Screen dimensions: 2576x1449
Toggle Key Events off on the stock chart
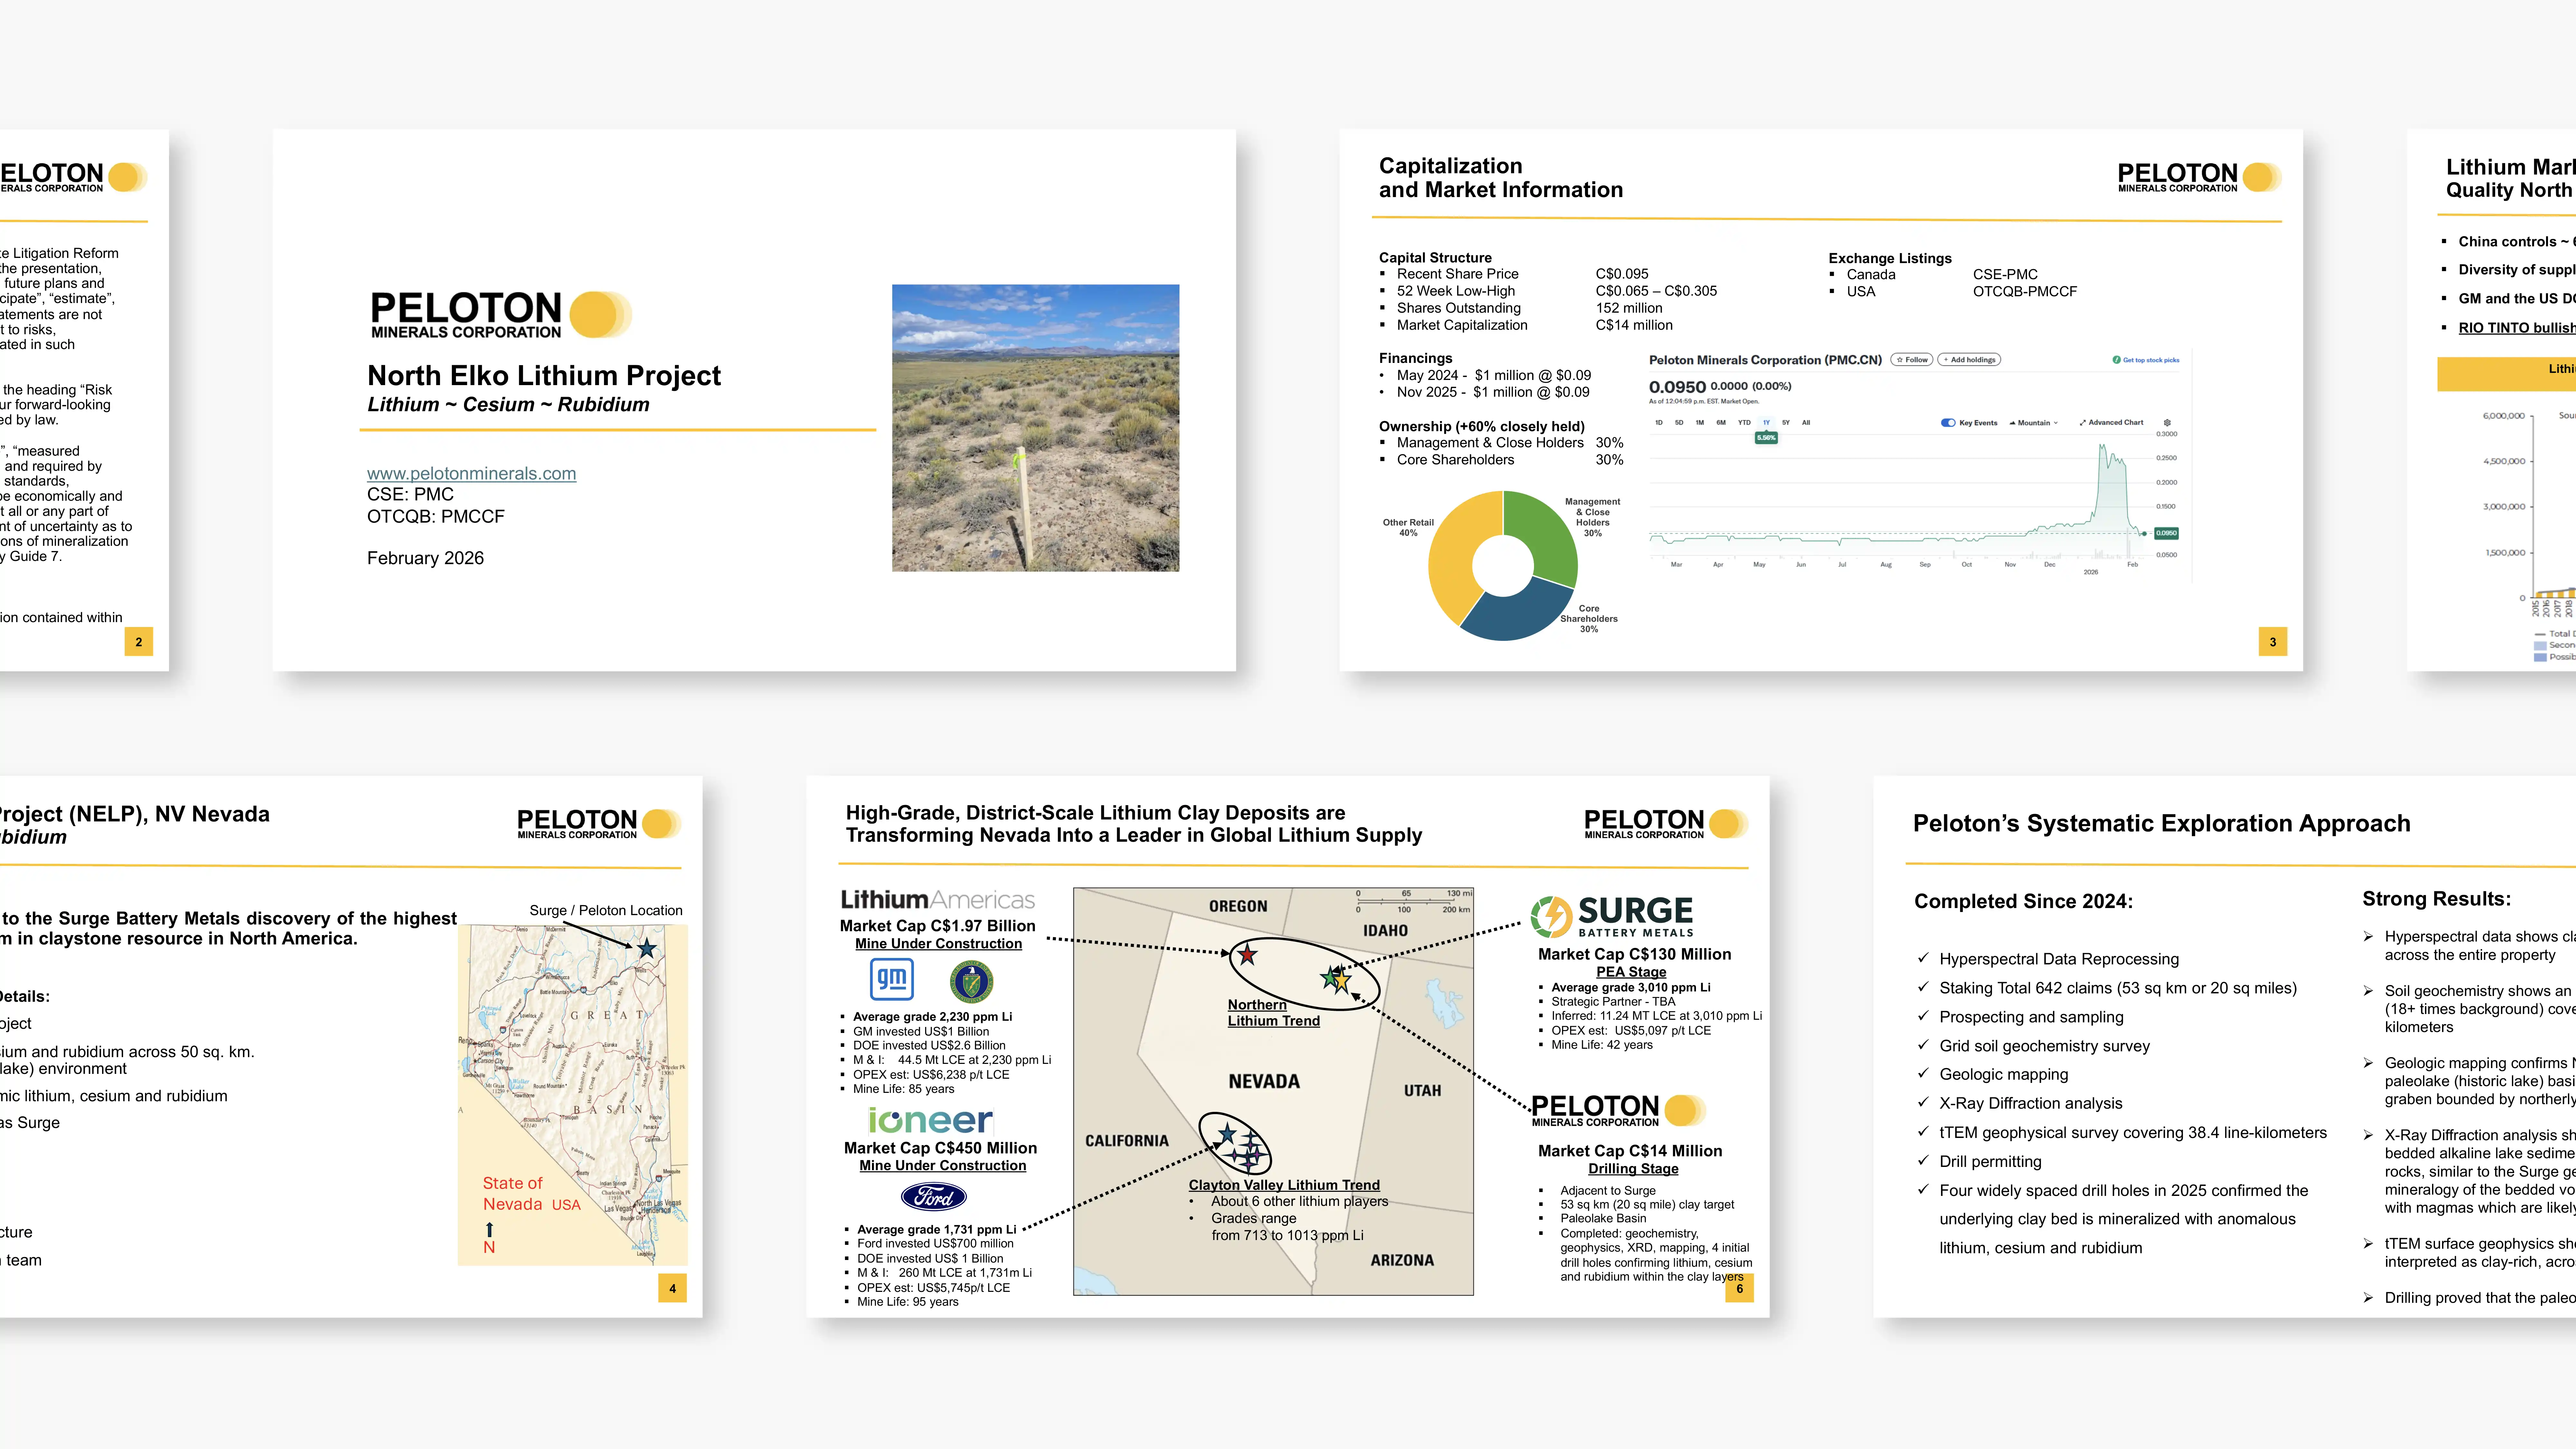[x=1948, y=423]
